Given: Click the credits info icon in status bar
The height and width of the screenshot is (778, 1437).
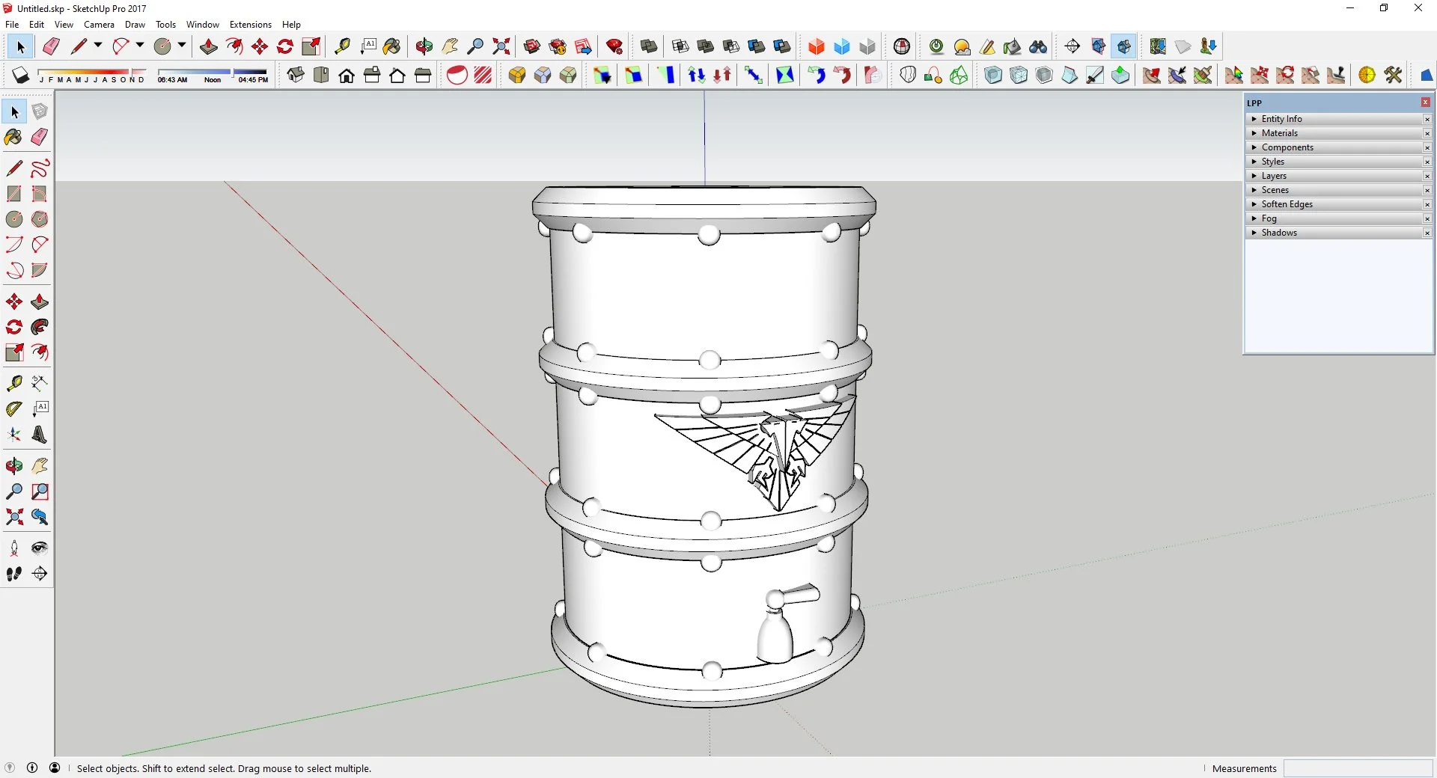Looking at the screenshot, I should point(32,768).
